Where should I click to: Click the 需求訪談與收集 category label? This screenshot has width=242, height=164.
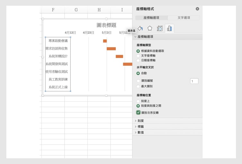click(57, 48)
